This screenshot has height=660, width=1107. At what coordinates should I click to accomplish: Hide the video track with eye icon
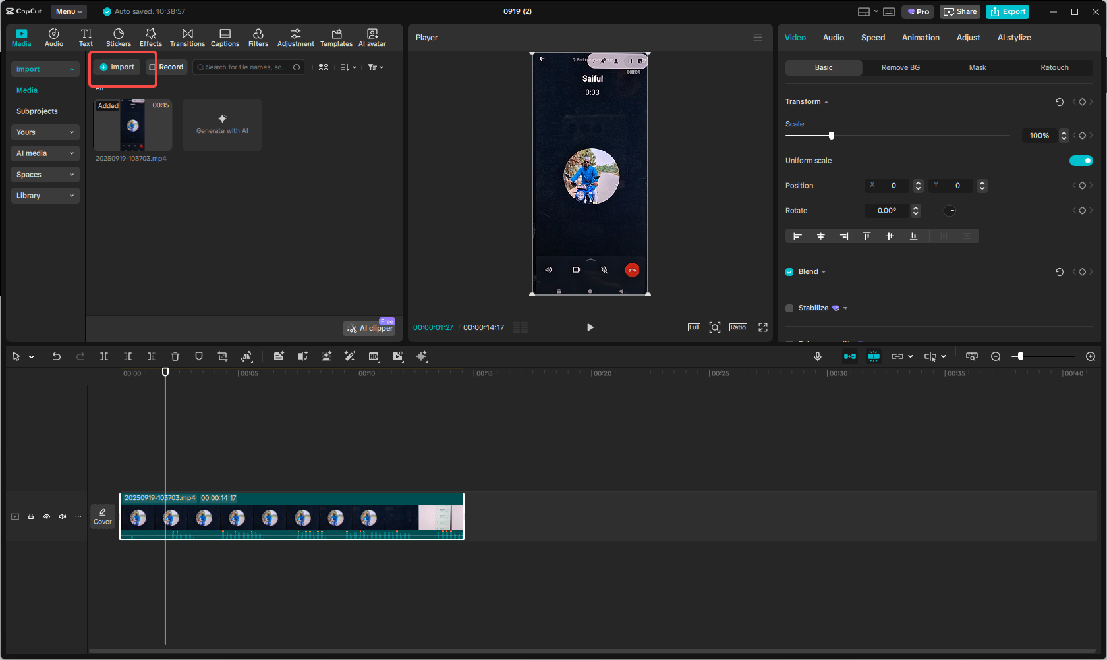point(47,516)
